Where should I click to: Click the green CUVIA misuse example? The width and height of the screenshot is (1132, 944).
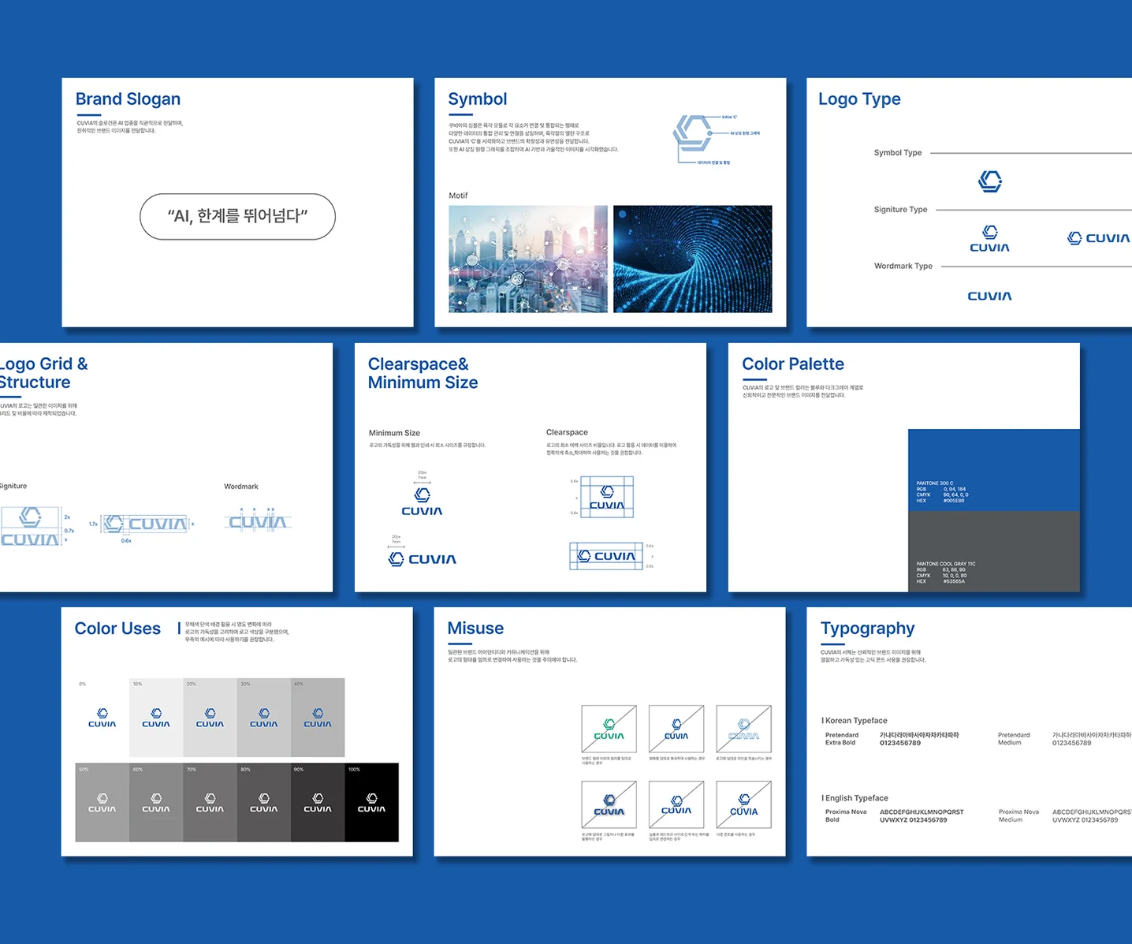609,729
